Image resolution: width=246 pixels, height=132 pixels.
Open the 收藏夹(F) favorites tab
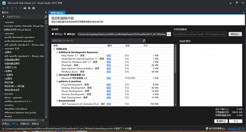pyautogui.click(x=25, y=124)
